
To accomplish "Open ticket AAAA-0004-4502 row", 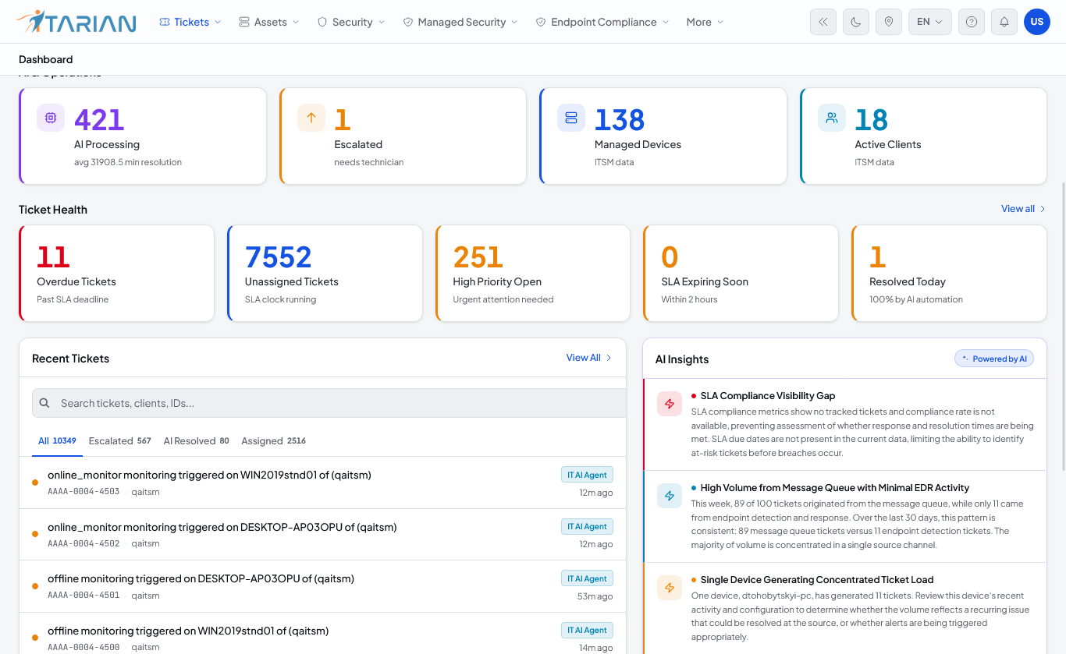I will coord(322,535).
